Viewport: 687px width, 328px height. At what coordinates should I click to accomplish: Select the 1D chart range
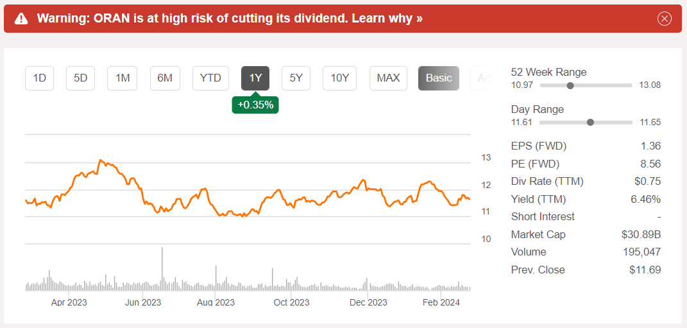(x=39, y=78)
